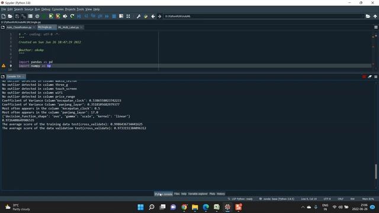Re-run last script icon

pos(72,16)
